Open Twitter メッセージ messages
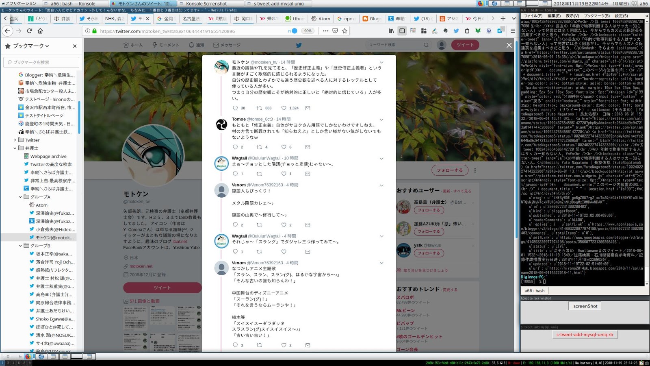 (227, 45)
